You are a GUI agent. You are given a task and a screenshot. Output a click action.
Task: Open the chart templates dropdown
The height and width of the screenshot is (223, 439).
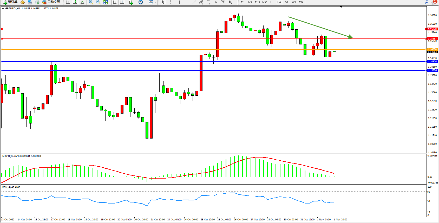pos(155,2)
